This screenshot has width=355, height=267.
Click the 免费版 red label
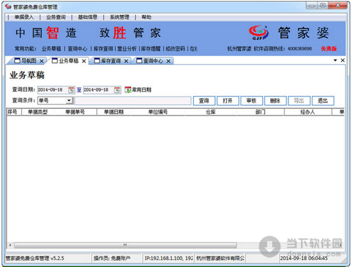pyautogui.click(x=329, y=49)
